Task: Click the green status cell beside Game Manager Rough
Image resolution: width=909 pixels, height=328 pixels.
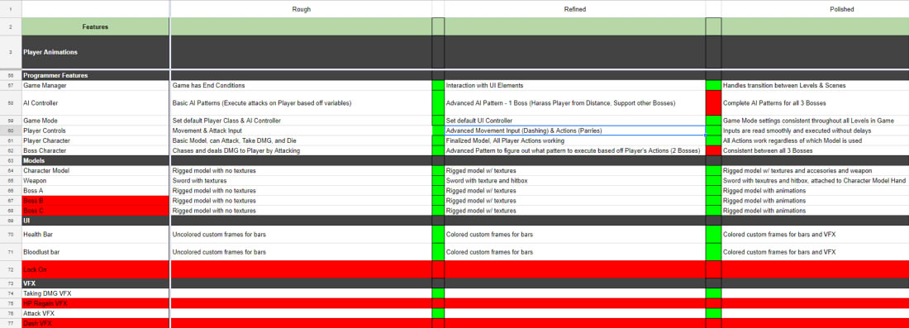Action: [438, 85]
